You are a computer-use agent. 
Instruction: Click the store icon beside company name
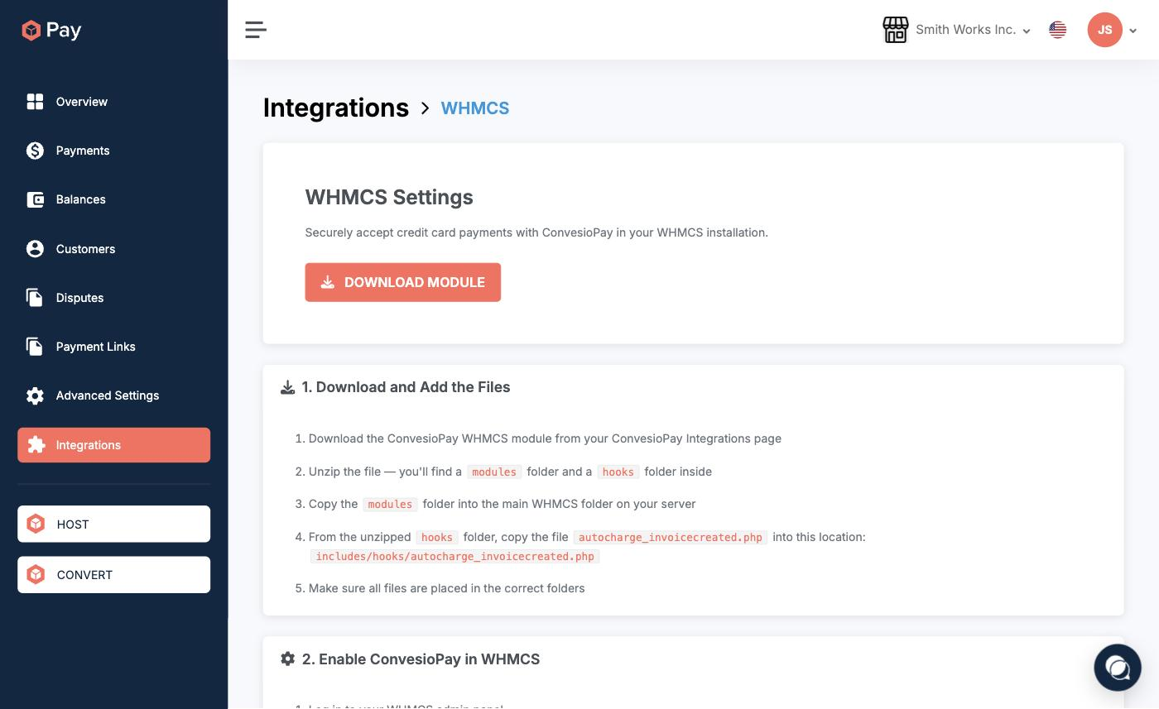(896, 30)
